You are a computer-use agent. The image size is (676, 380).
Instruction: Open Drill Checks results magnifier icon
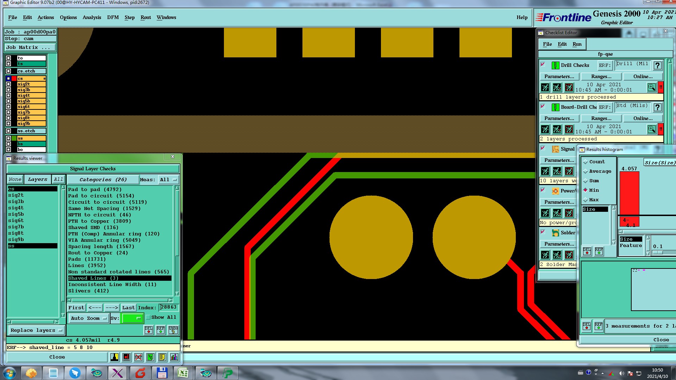651,87
